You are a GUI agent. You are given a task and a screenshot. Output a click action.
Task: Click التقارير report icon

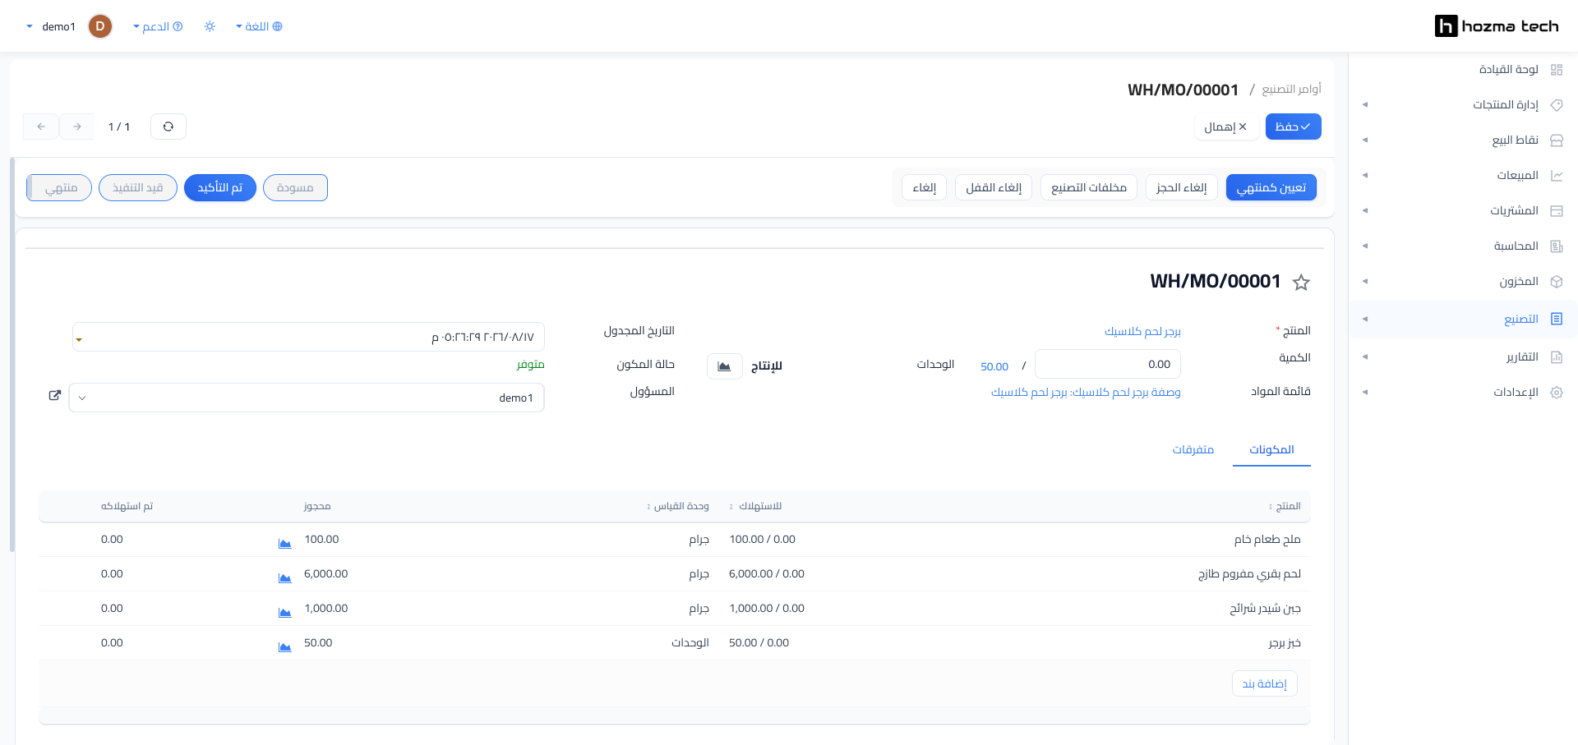[x=1556, y=357]
